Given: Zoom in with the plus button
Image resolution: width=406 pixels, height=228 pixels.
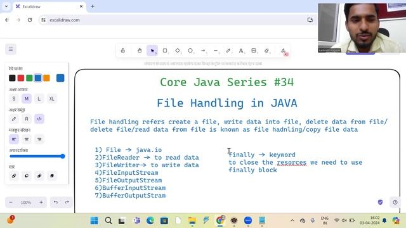Looking at the screenshot, I should (41, 202).
